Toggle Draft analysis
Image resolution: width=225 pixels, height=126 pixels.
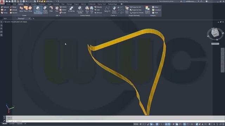pyautogui.click(x=155, y=13)
